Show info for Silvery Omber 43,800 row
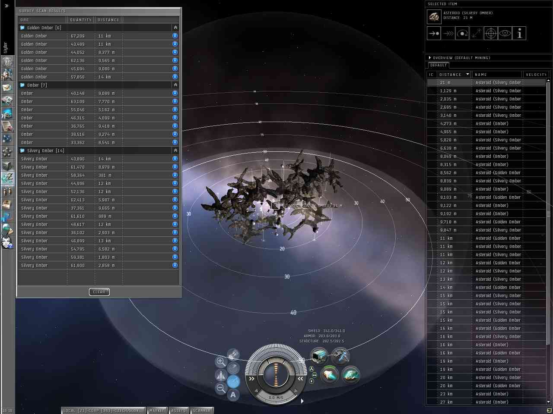 pyautogui.click(x=175, y=159)
